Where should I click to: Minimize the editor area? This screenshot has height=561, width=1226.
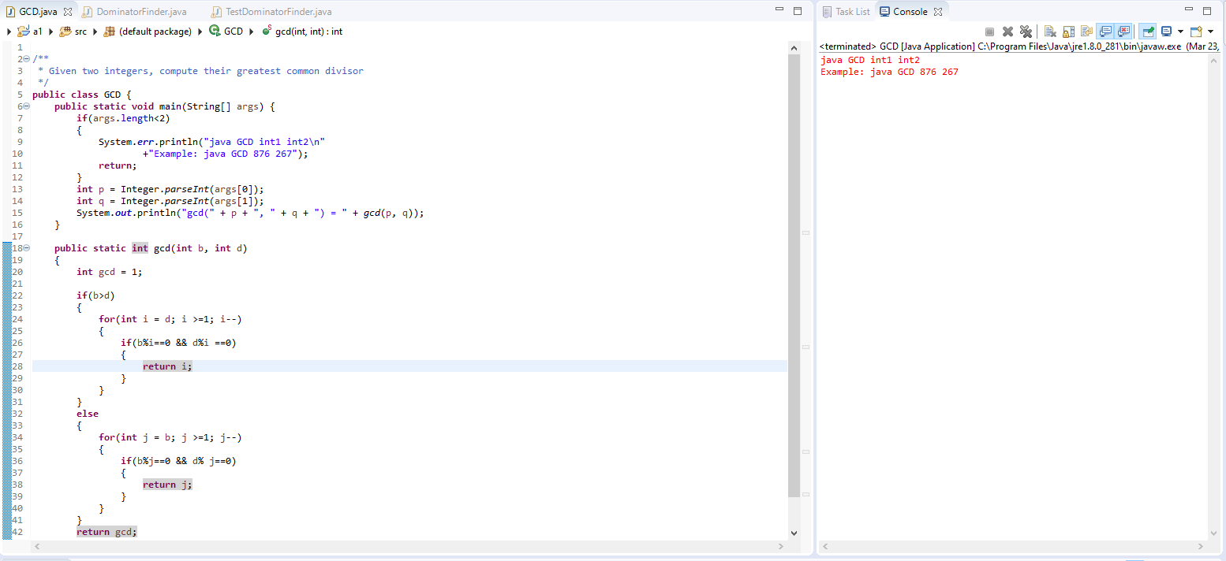pos(779,10)
